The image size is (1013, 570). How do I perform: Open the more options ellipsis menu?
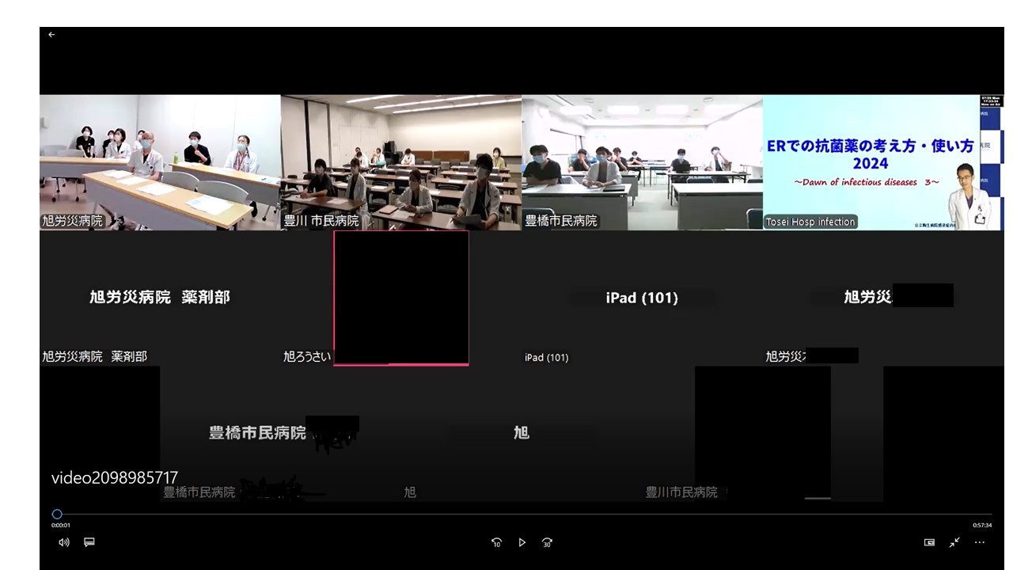980,542
